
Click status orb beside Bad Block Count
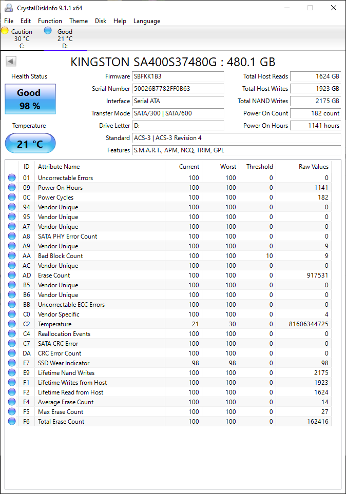(x=12, y=256)
